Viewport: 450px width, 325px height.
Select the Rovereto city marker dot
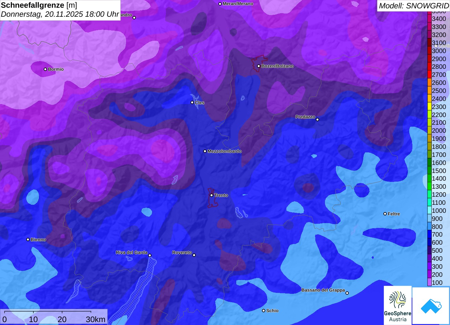194,255
